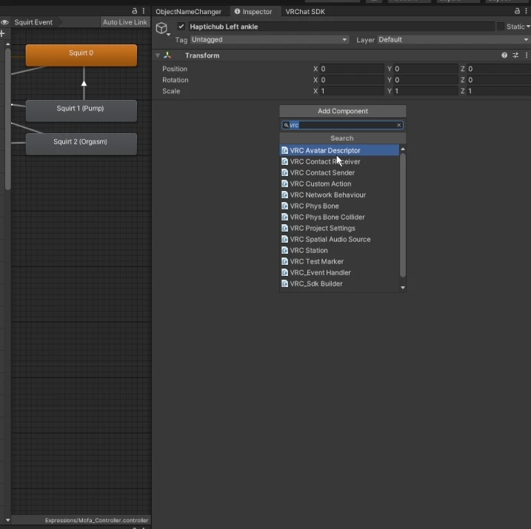Click the animator scroll up arrow

tap(8, 44)
